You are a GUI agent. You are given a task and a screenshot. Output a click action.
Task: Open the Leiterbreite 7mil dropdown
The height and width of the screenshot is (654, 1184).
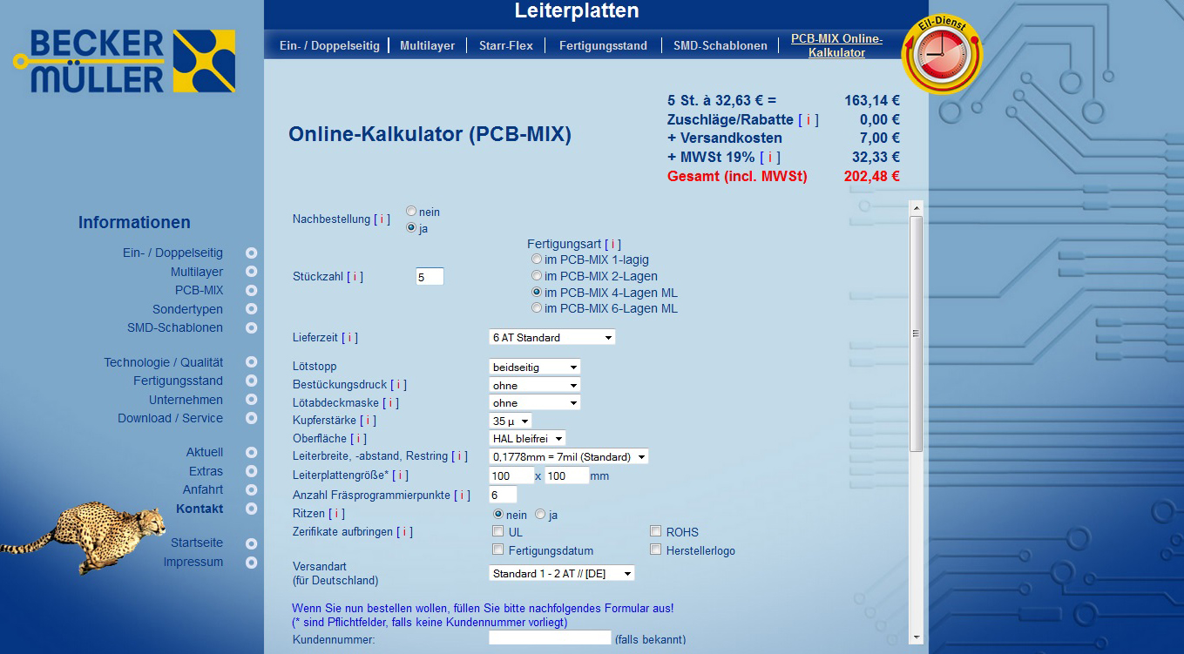click(x=568, y=456)
